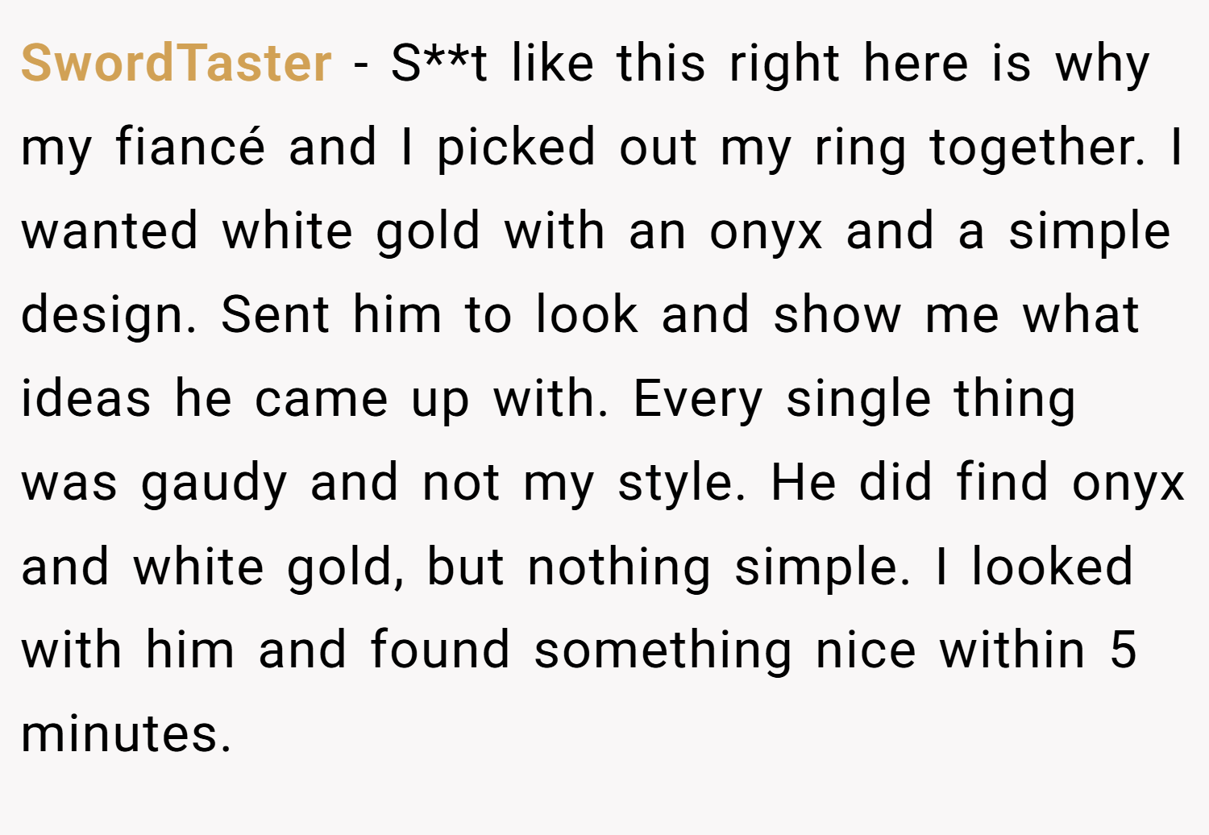Select the word ring

click(861, 148)
